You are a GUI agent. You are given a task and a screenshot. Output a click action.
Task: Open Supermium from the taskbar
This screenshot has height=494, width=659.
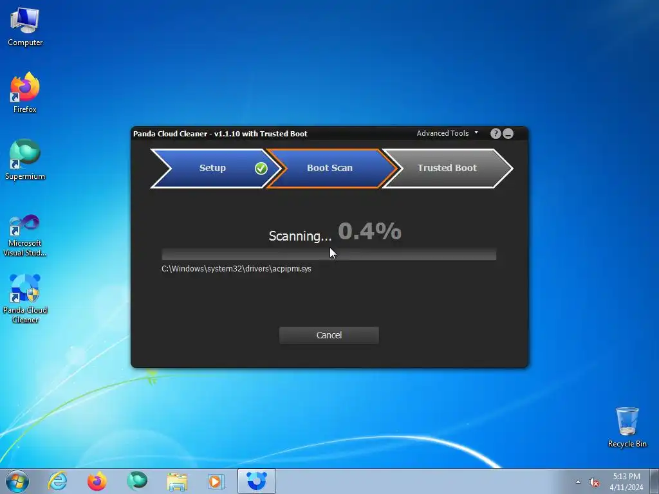coord(137,481)
